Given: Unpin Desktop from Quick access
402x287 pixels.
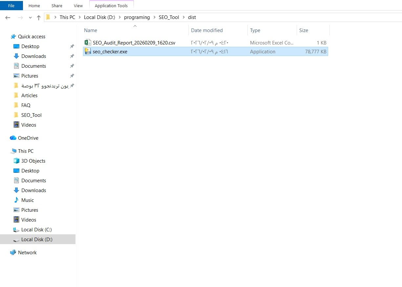Looking at the screenshot, I should tap(72, 46).
